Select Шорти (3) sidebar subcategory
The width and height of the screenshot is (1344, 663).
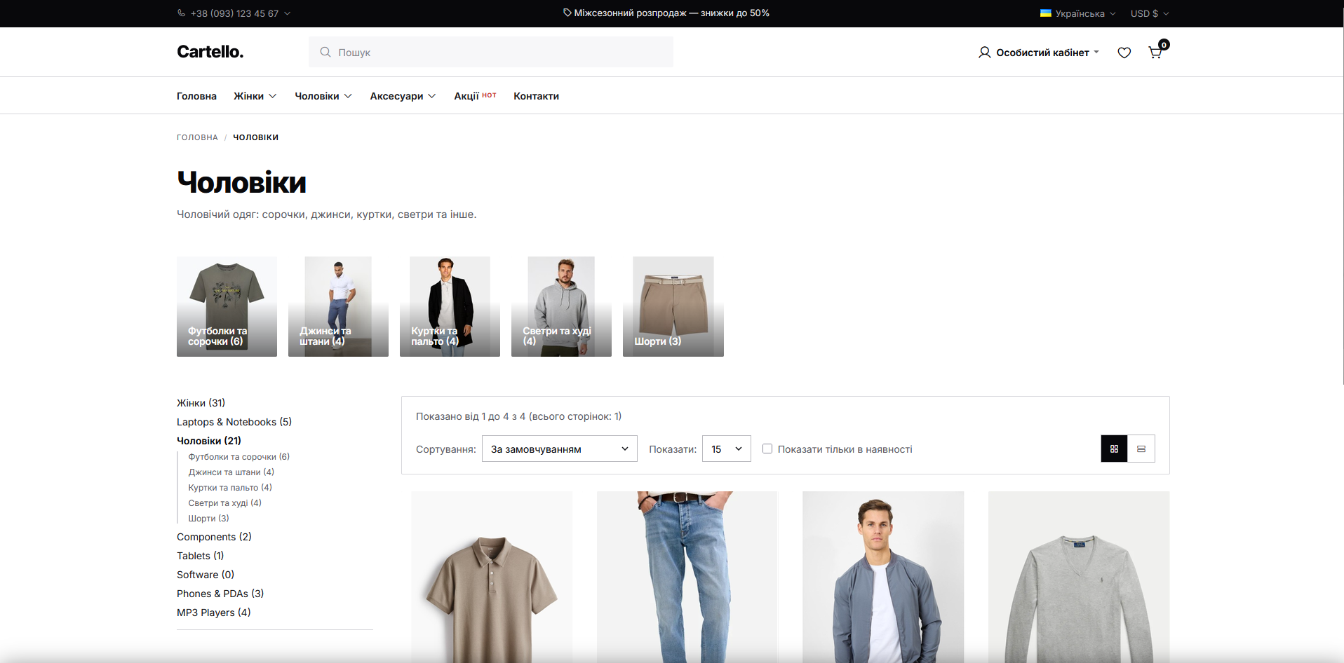tap(208, 519)
